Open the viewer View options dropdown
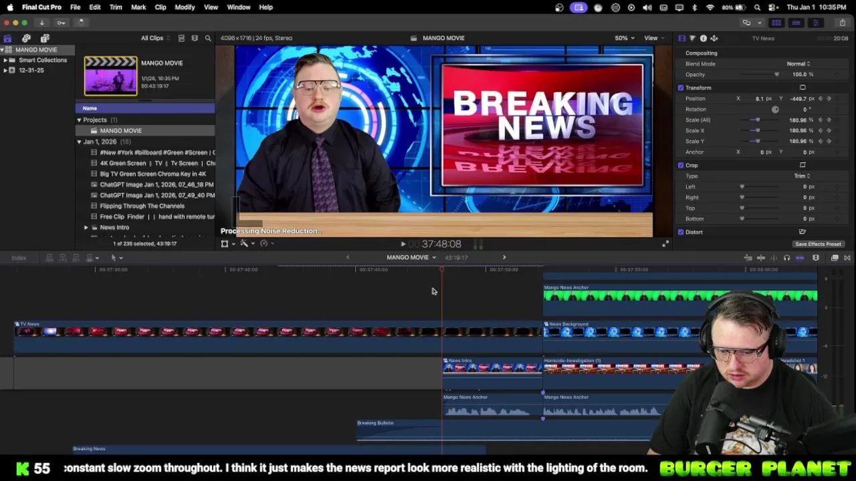 coord(653,38)
